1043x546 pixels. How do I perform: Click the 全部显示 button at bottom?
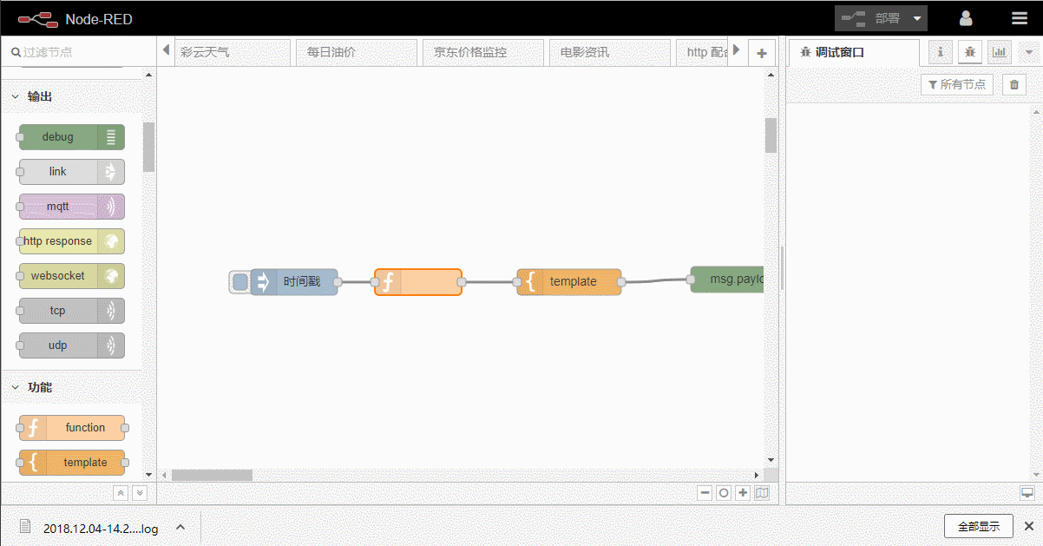[979, 526]
